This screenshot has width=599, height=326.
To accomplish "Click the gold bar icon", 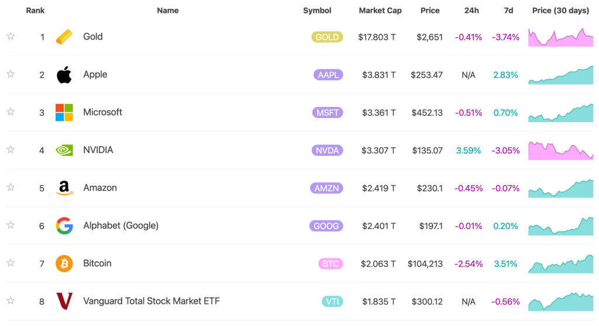I will click(x=64, y=37).
